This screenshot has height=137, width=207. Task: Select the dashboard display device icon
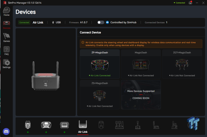(64, 125)
